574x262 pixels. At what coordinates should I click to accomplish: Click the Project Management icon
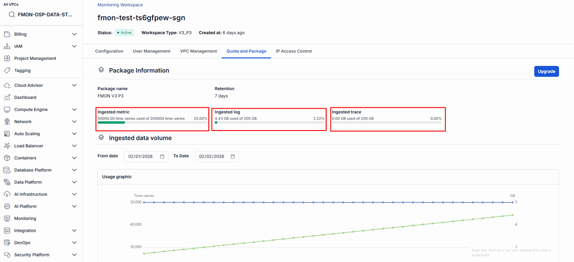click(7, 59)
